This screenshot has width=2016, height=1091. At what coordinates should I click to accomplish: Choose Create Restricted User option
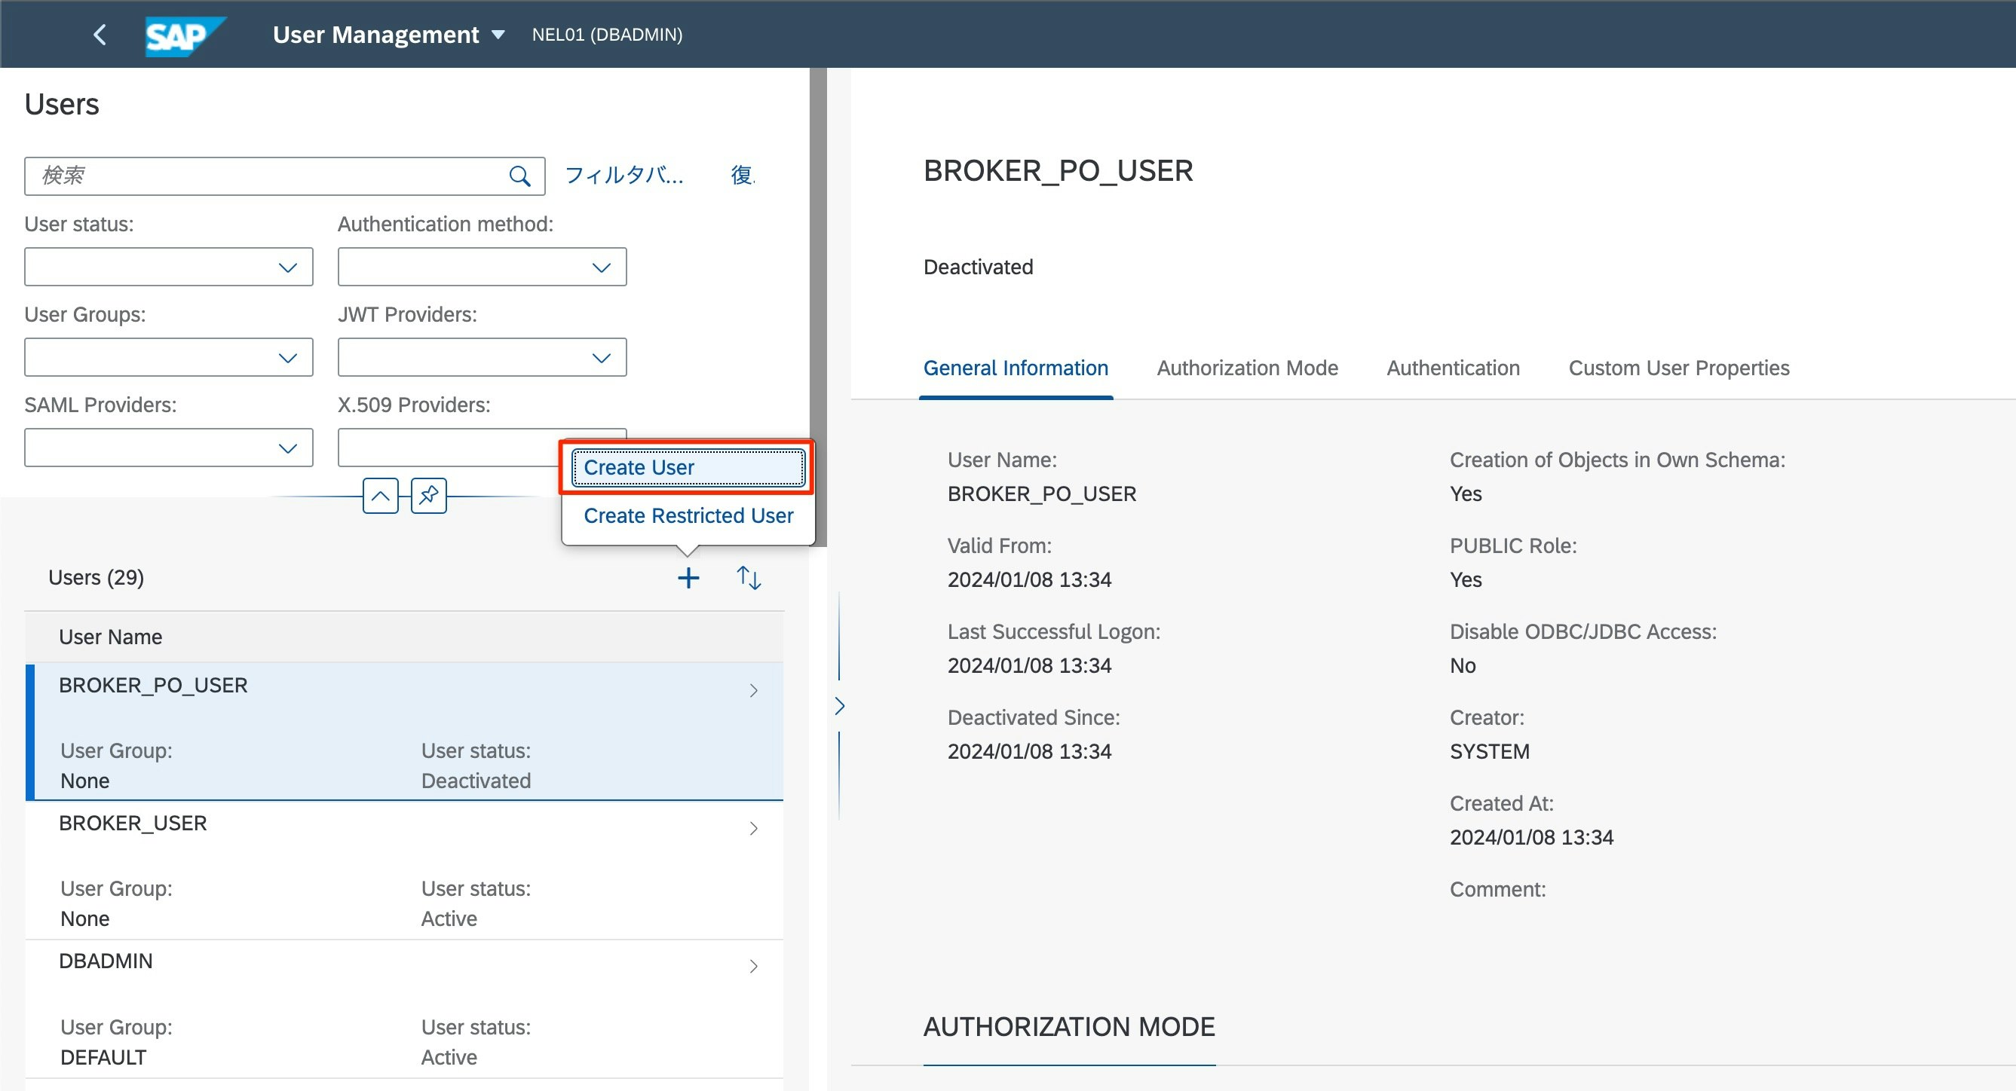click(x=688, y=515)
